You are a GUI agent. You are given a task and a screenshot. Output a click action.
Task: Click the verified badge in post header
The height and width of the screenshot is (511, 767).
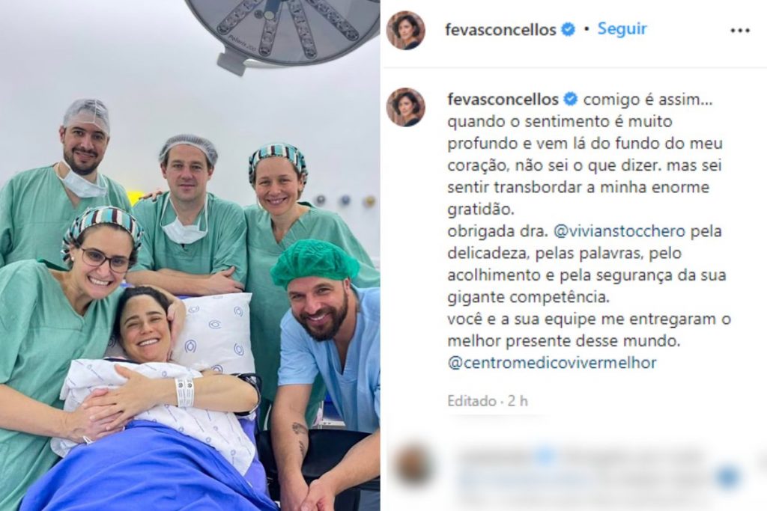coord(568,30)
